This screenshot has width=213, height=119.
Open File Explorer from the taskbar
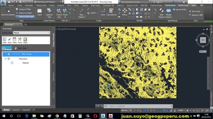coord(34,116)
